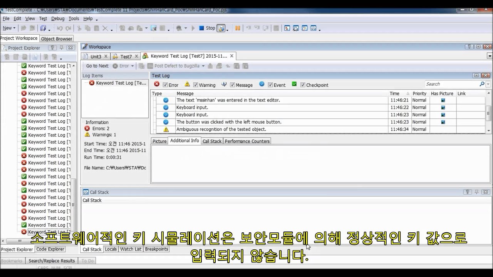Click the orange Pause icon in toolbar
Screen dimensions: 493x277
(238, 28)
